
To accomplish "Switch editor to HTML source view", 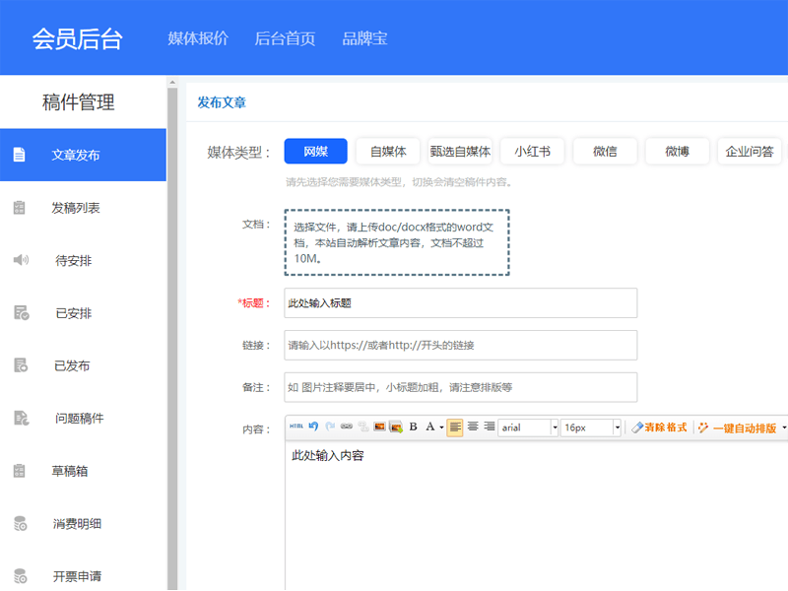I will (296, 427).
